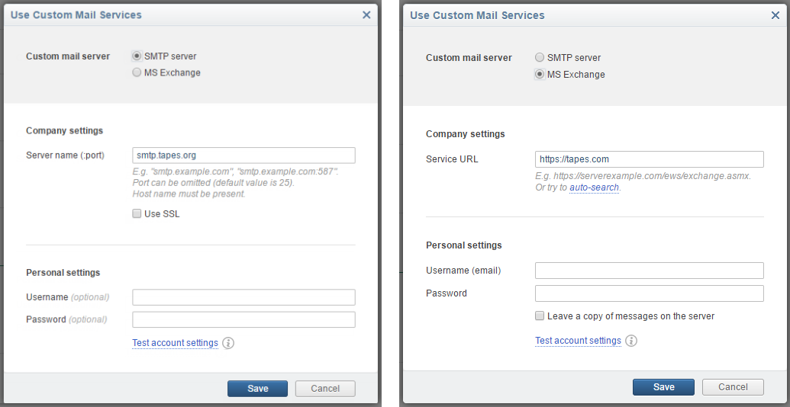Image resolution: width=790 pixels, height=407 pixels.
Task: Click Test account settings below Password (optional)
Action: (x=175, y=343)
